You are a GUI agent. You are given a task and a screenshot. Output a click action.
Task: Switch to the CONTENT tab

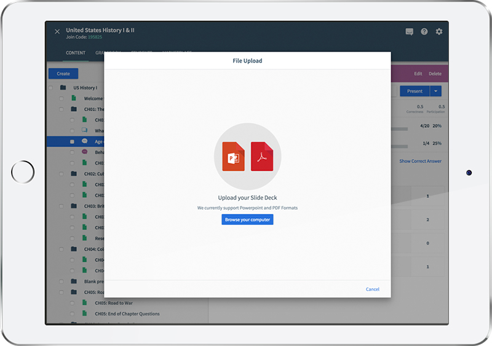[x=76, y=53]
